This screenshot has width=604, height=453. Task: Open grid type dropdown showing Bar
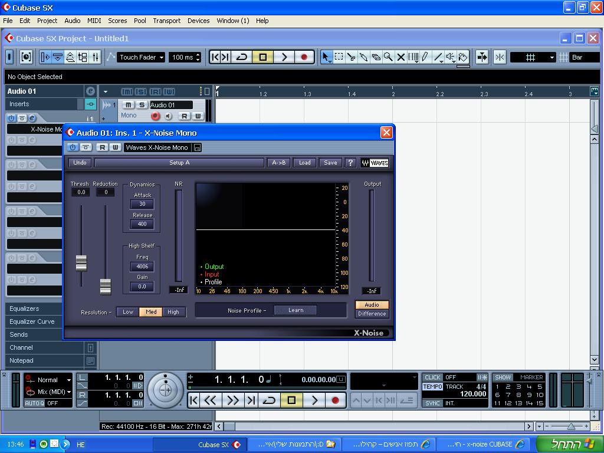[x=584, y=57]
